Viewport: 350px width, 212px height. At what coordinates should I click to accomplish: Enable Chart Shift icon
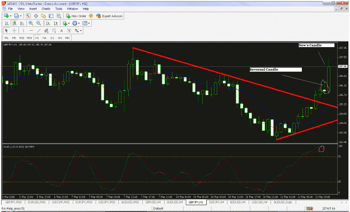click(x=55, y=23)
